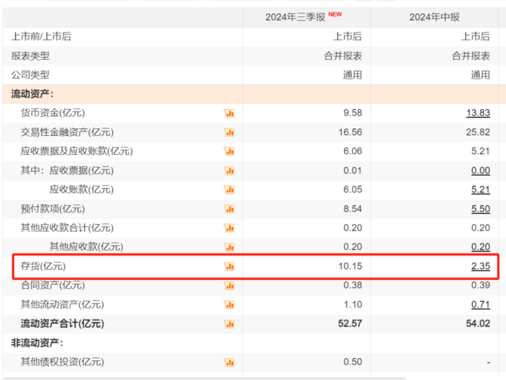Image resolution: width=506 pixels, height=380 pixels.
Task: Click the 非流动资产 section heading
Action: (37, 343)
